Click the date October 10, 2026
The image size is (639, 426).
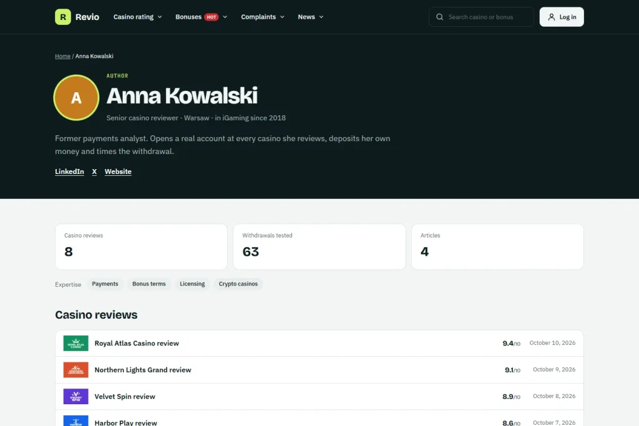(x=553, y=343)
